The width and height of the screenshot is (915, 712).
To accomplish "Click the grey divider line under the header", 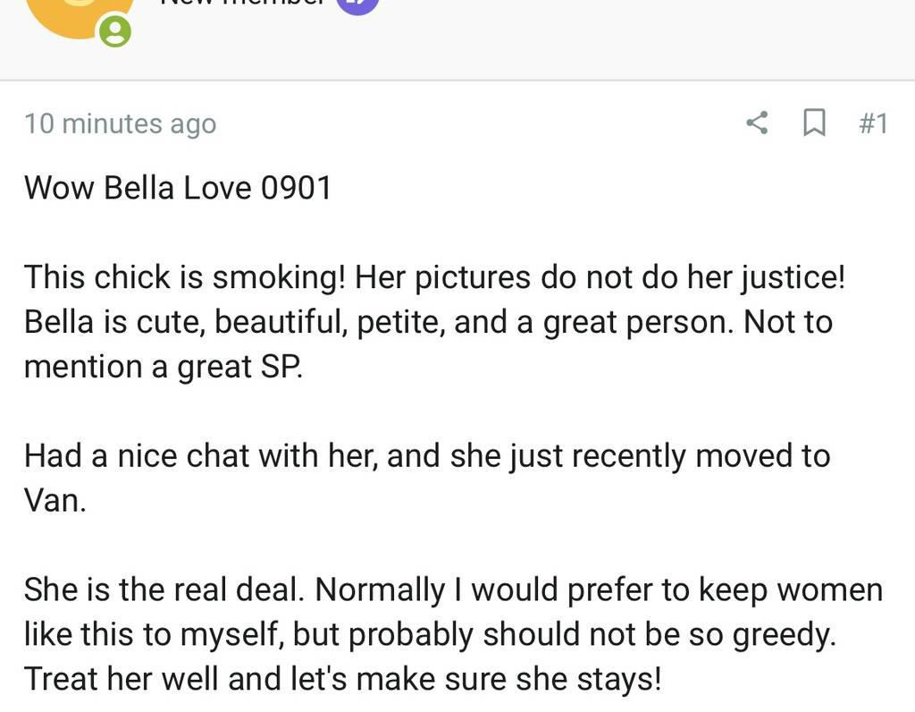I will click(x=457, y=80).
